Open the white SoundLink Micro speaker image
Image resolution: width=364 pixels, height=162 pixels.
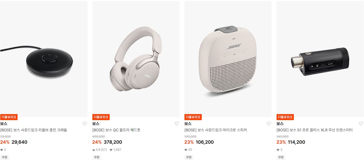pyautogui.click(x=228, y=59)
